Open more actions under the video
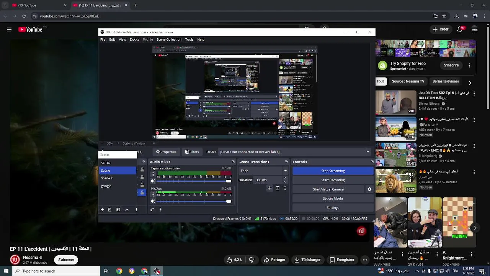 (365, 260)
